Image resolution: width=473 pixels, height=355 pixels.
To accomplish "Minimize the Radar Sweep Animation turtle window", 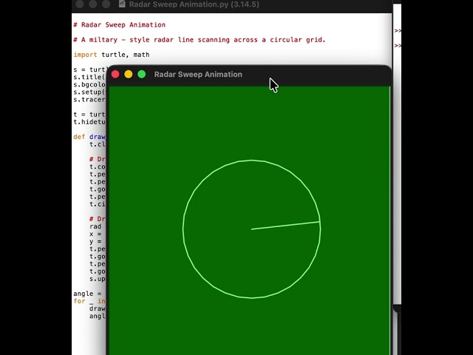I will pos(129,74).
